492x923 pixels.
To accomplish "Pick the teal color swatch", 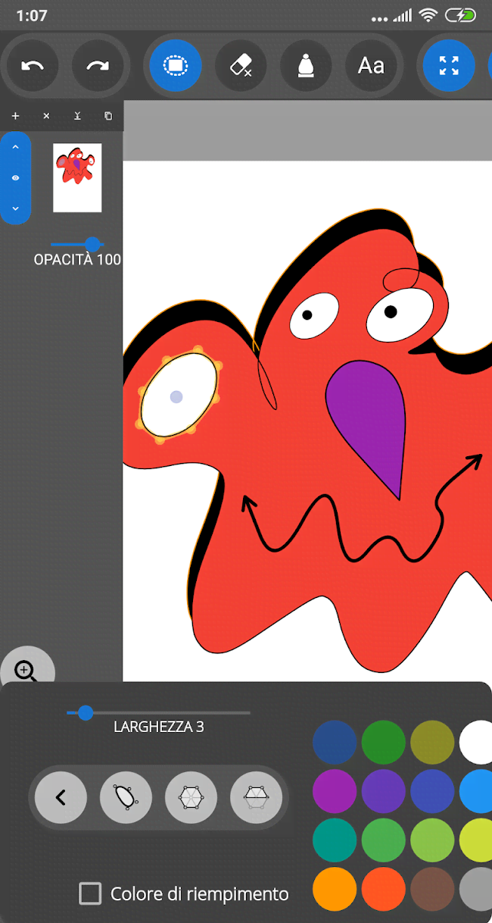I will click(x=335, y=840).
